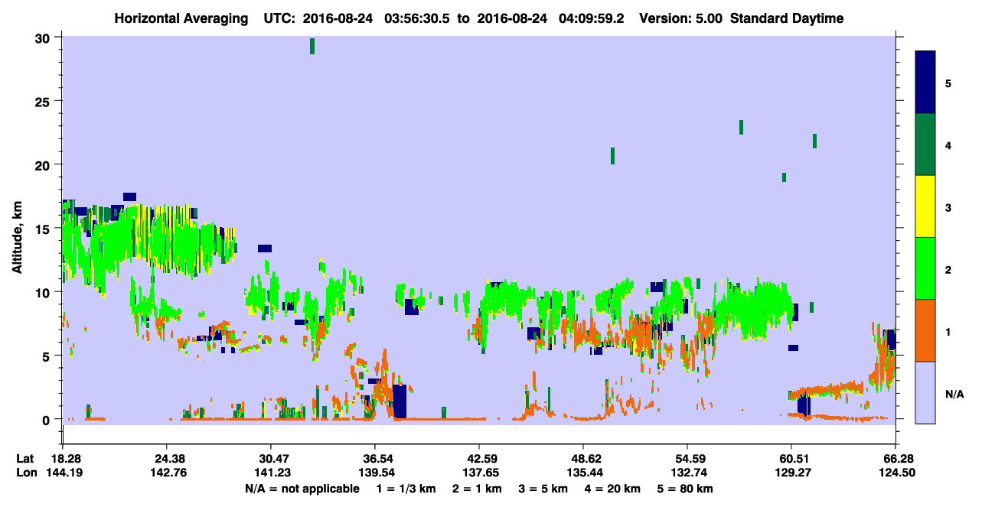Click the bright green colorbar segment labeled 2

[x=925, y=268]
